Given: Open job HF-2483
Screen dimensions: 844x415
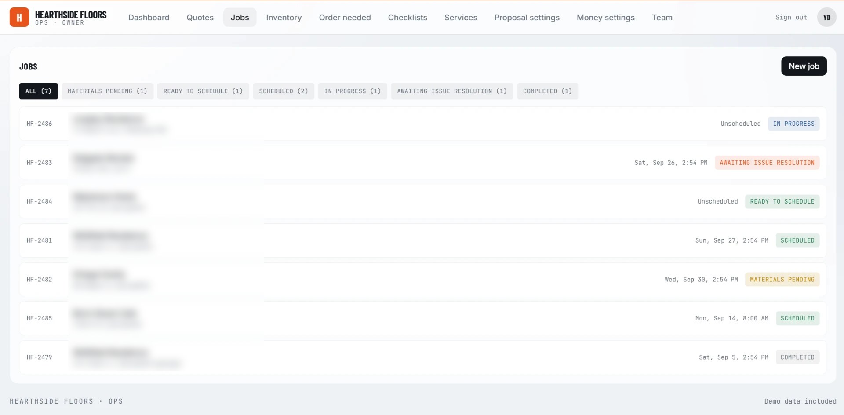Looking at the screenshot, I should point(423,163).
